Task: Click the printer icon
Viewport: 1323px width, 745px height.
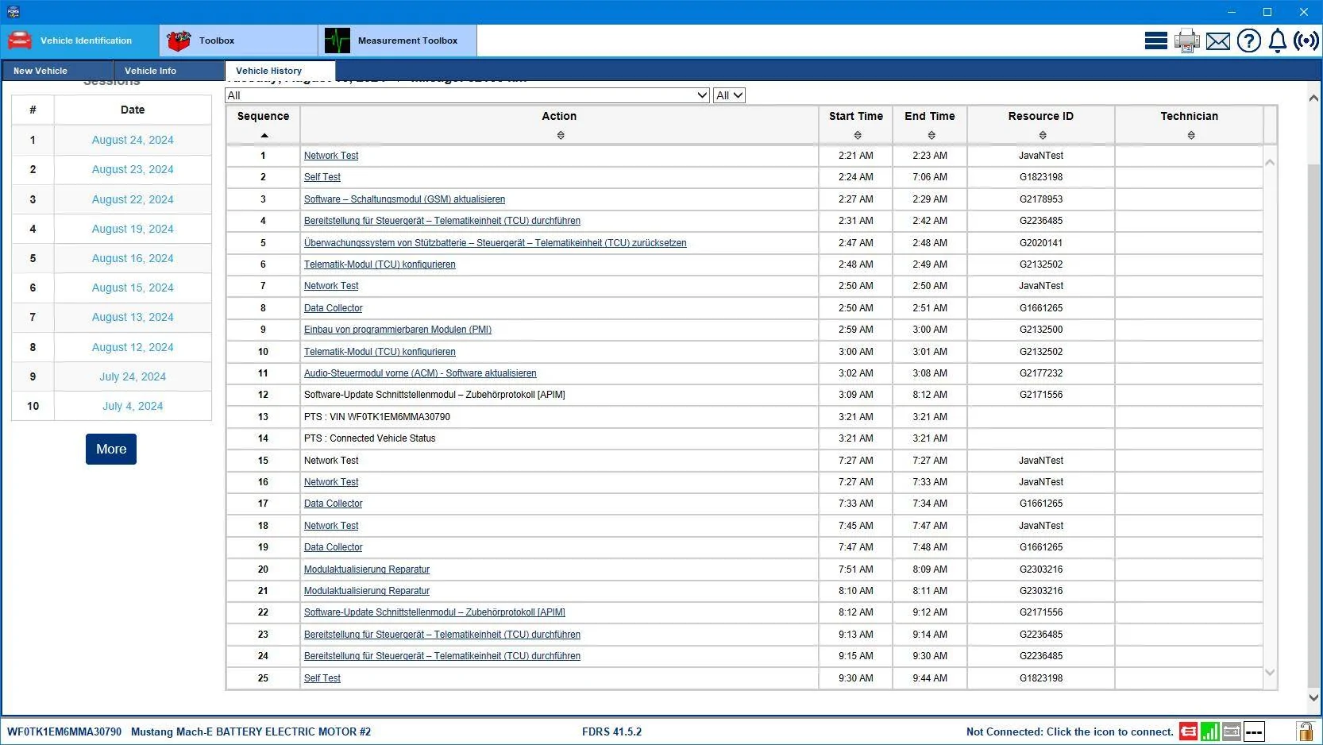Action: coord(1186,41)
